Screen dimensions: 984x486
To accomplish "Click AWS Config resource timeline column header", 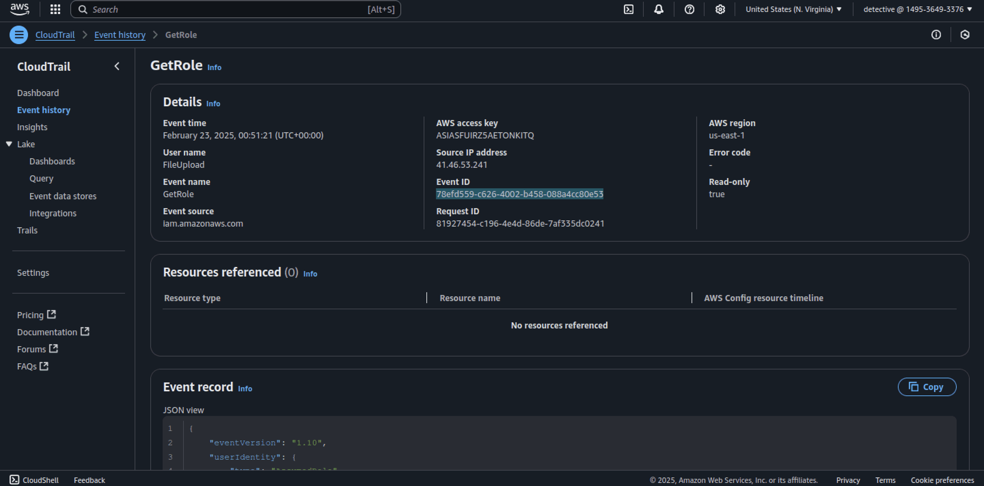I will [764, 298].
